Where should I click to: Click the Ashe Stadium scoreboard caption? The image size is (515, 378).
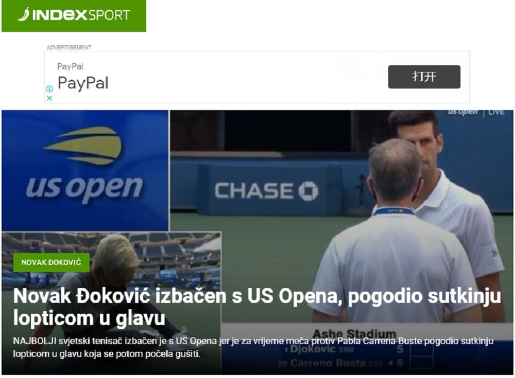click(x=354, y=334)
